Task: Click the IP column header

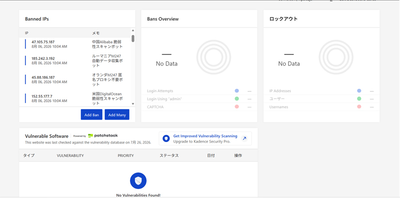Action: pos(26,33)
